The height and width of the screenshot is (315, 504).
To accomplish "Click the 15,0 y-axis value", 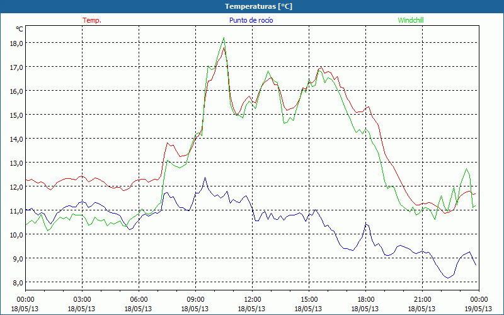I will pyautogui.click(x=16, y=115).
